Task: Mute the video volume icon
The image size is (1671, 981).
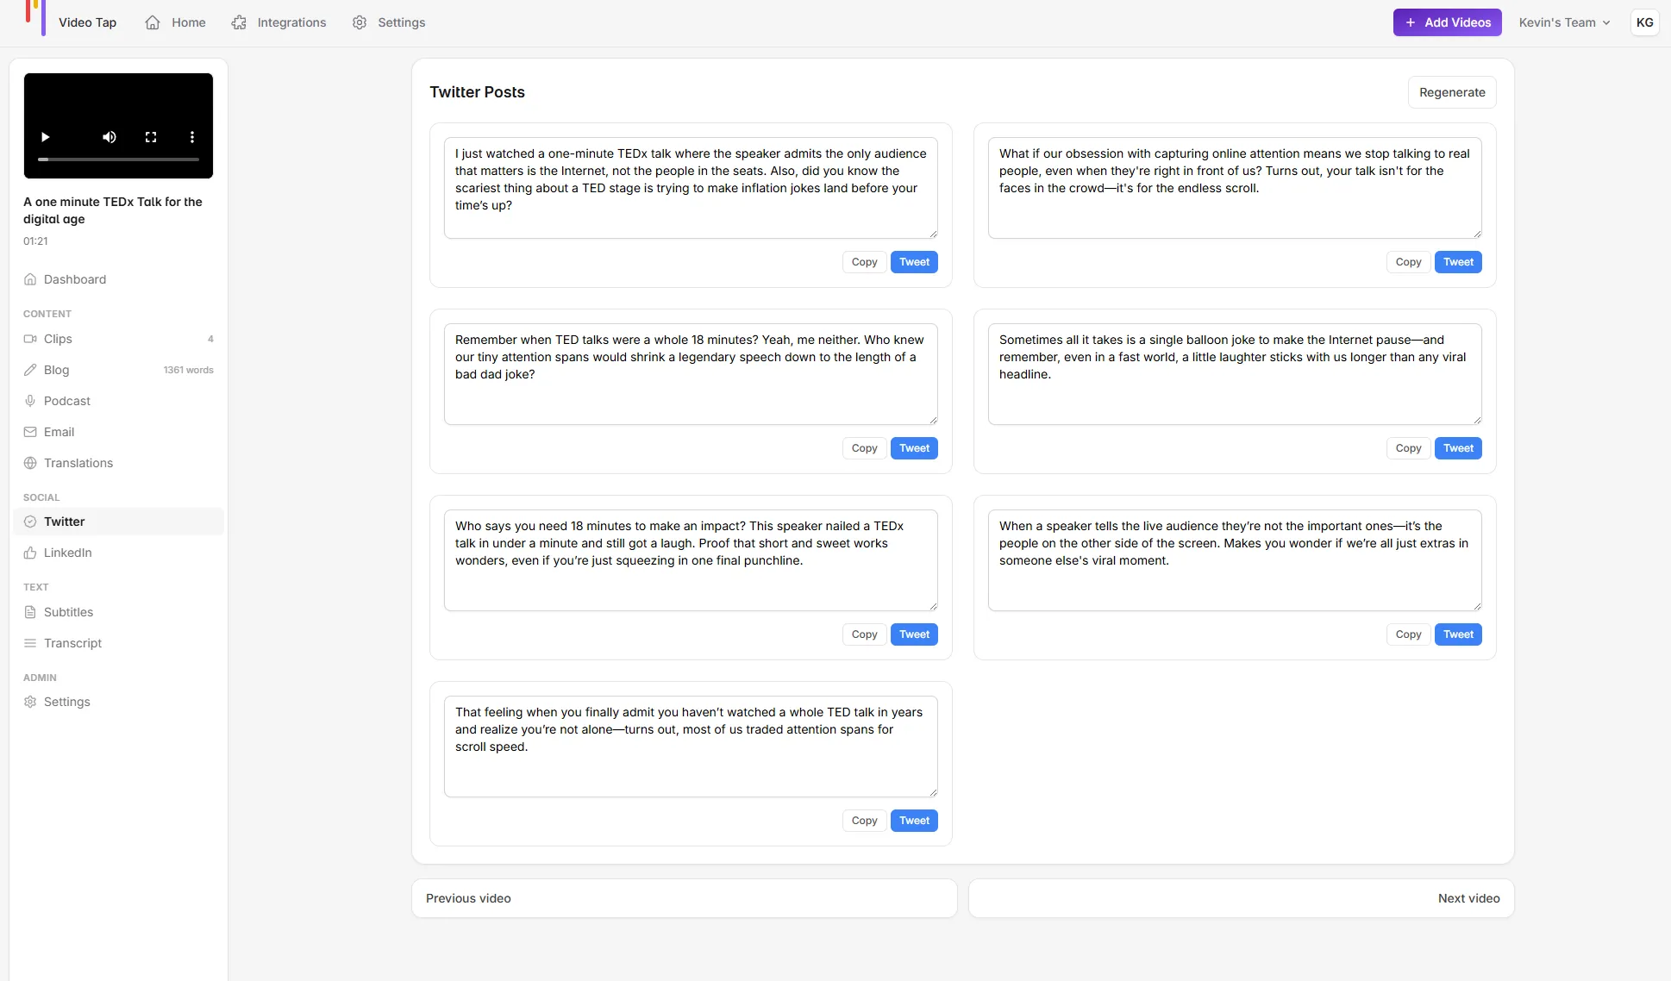Action: pyautogui.click(x=110, y=137)
